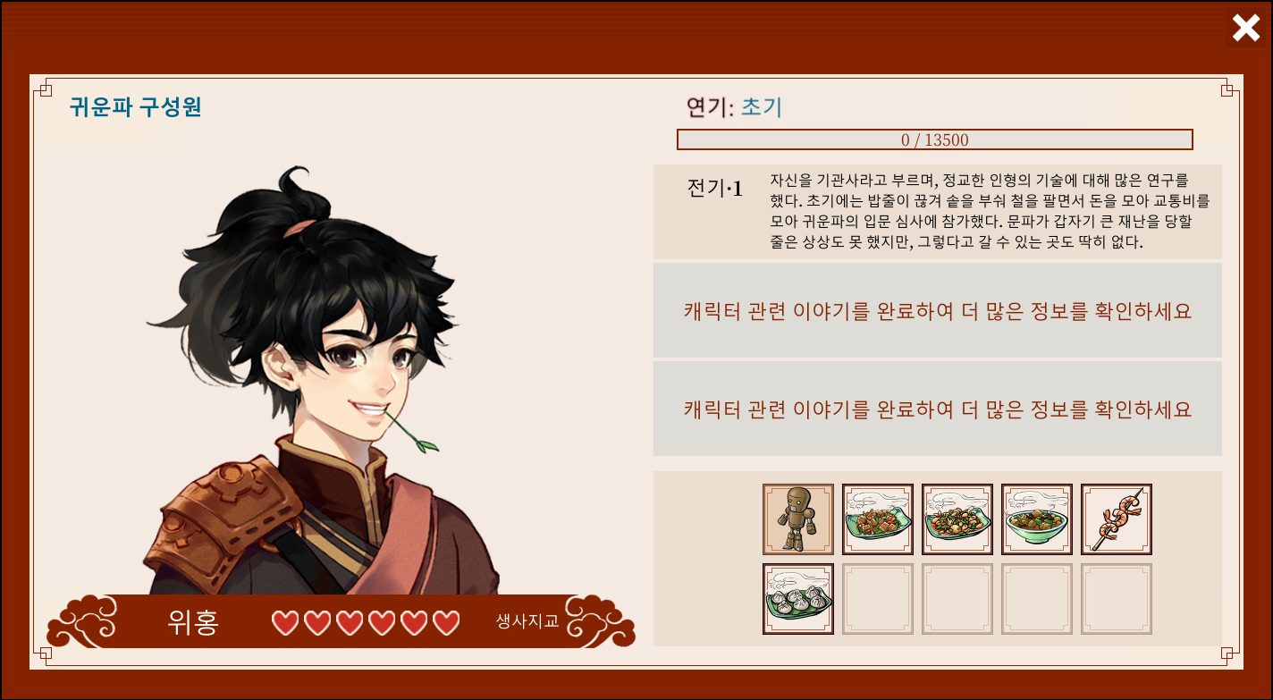The width and height of the screenshot is (1273, 700).
Task: Click the middle empty inventory slot
Action: coord(957,599)
